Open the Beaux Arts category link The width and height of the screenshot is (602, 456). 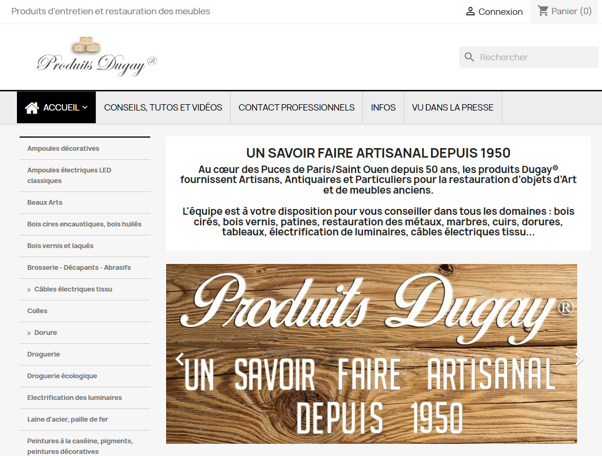45,203
